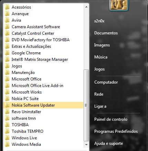
Task: Click the programs list scrollbar thumb
Action: (86, 105)
